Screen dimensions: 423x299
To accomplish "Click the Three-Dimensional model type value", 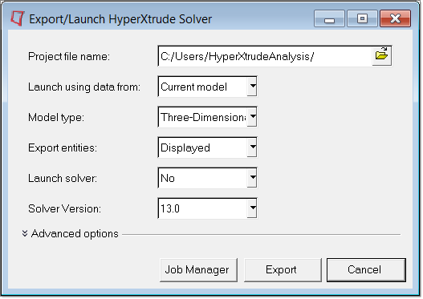I will (203, 117).
